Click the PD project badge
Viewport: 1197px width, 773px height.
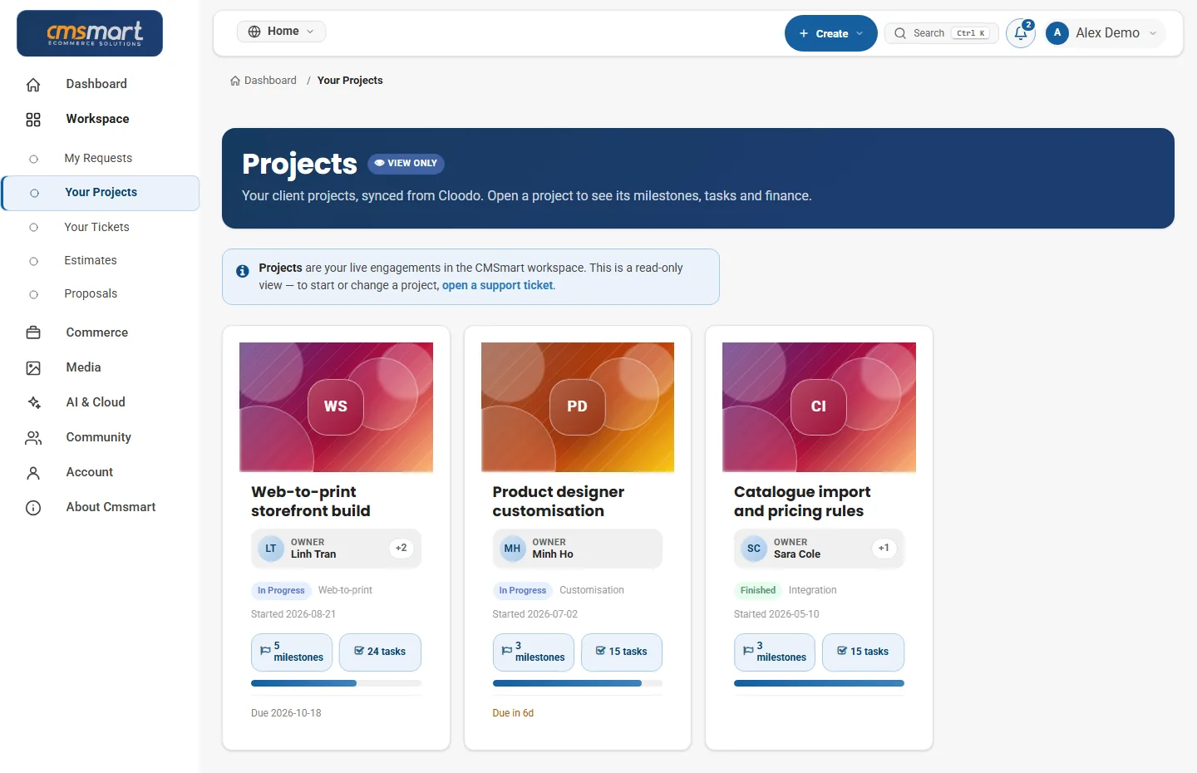577,406
